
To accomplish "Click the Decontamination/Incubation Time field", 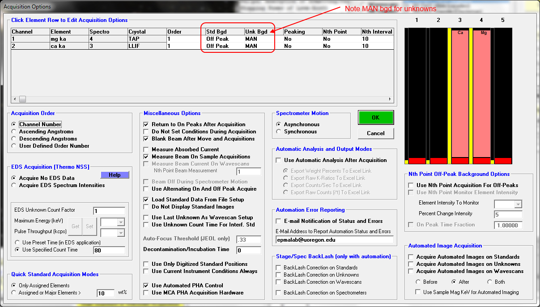I will [x=248, y=250].
